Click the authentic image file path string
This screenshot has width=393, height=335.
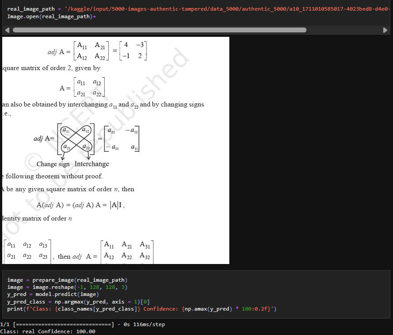(200, 8)
